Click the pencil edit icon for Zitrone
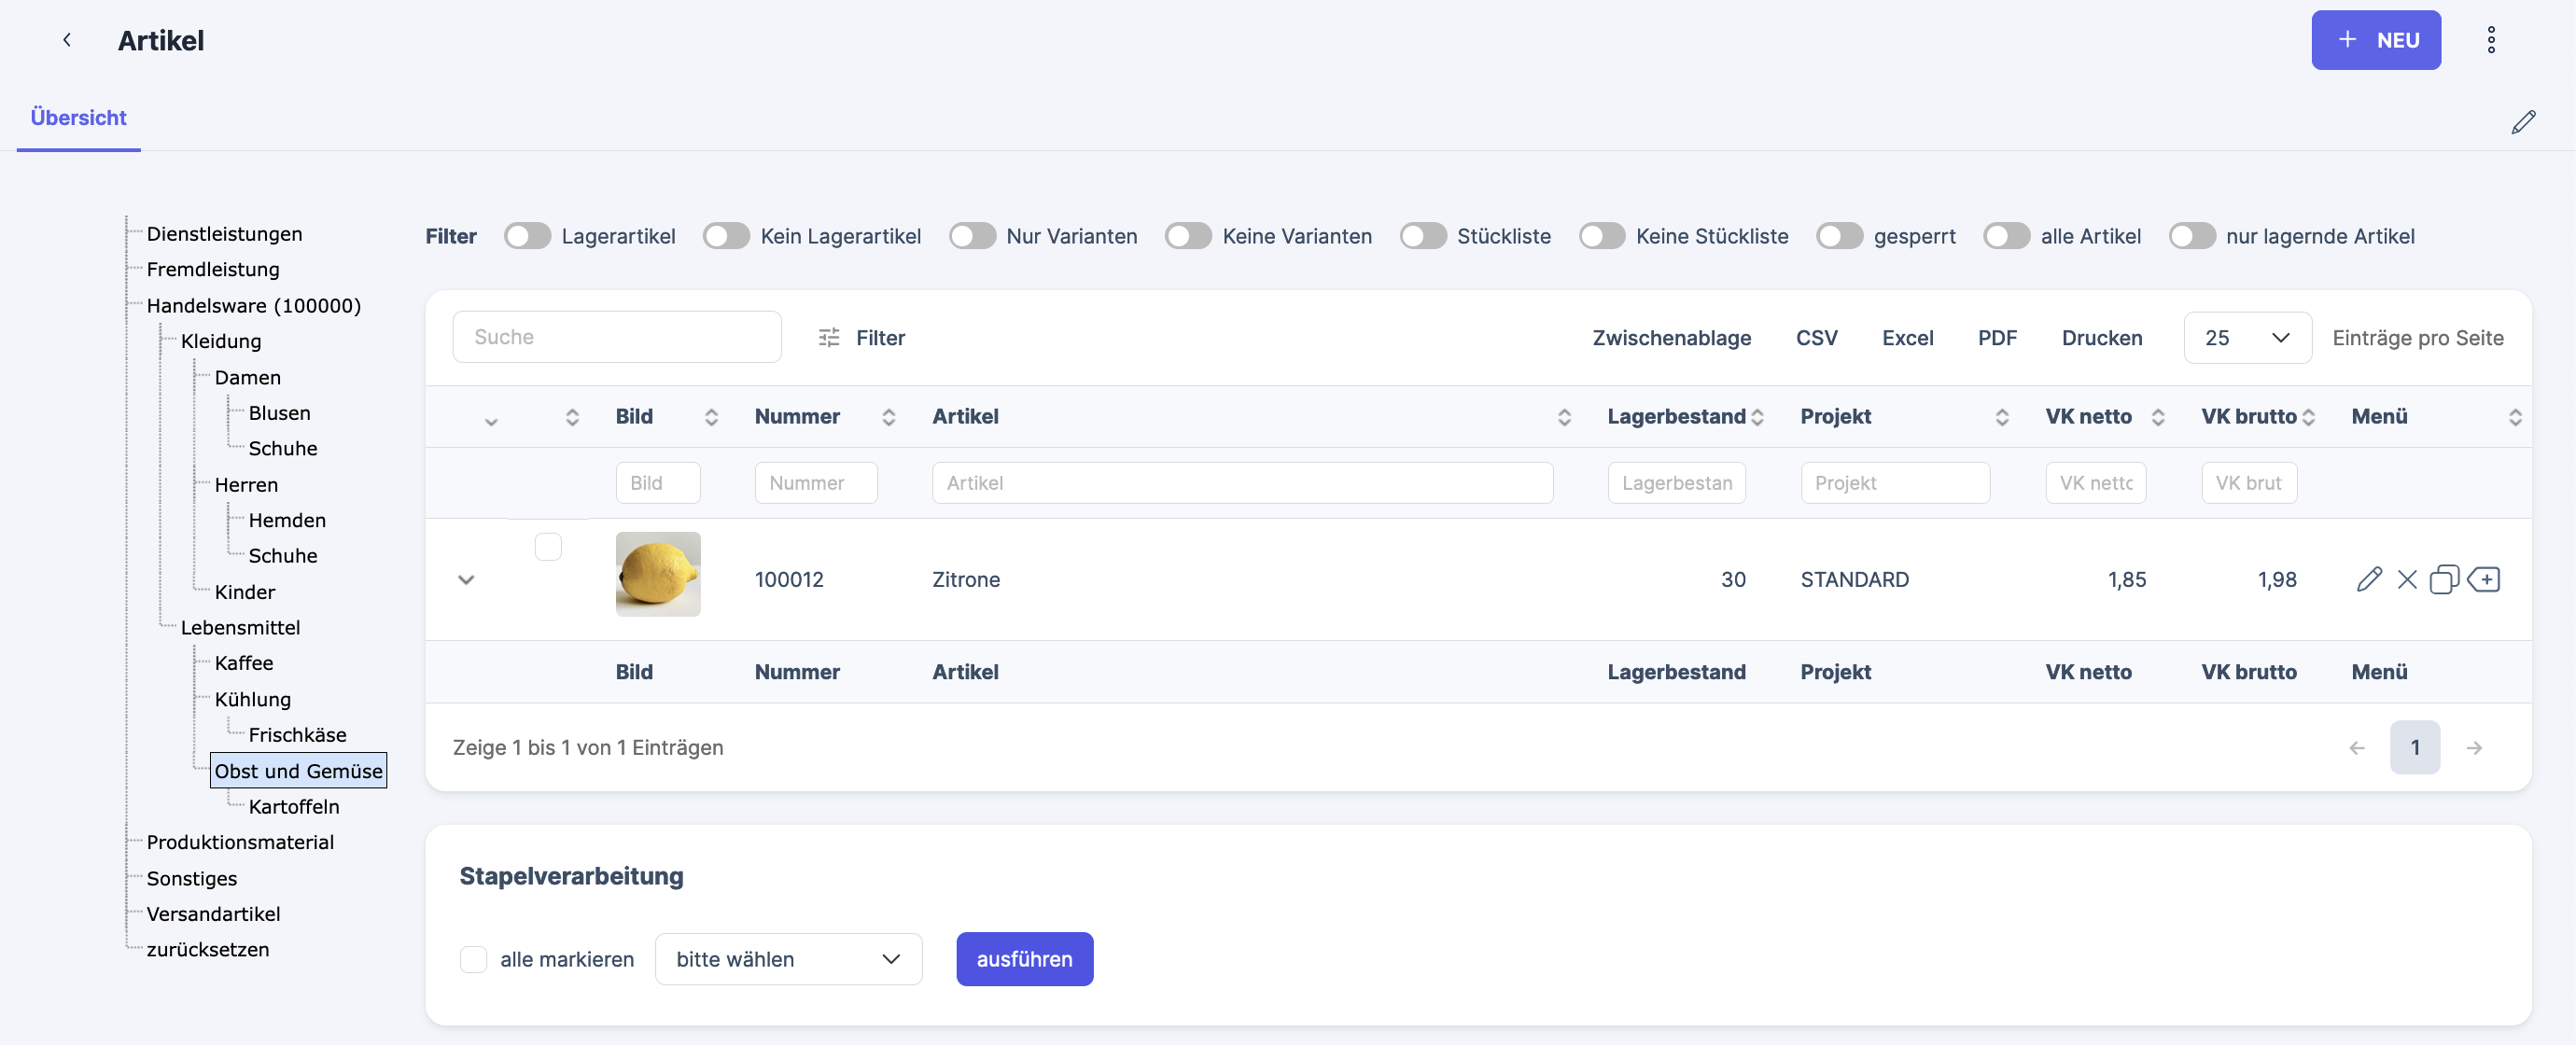The height and width of the screenshot is (1045, 2576). click(x=2368, y=579)
